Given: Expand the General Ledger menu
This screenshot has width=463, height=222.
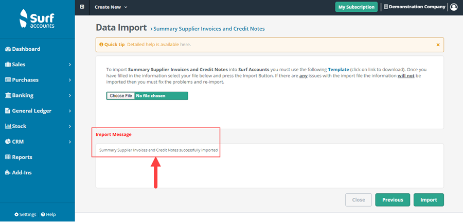Looking at the screenshot, I should tap(38, 111).
